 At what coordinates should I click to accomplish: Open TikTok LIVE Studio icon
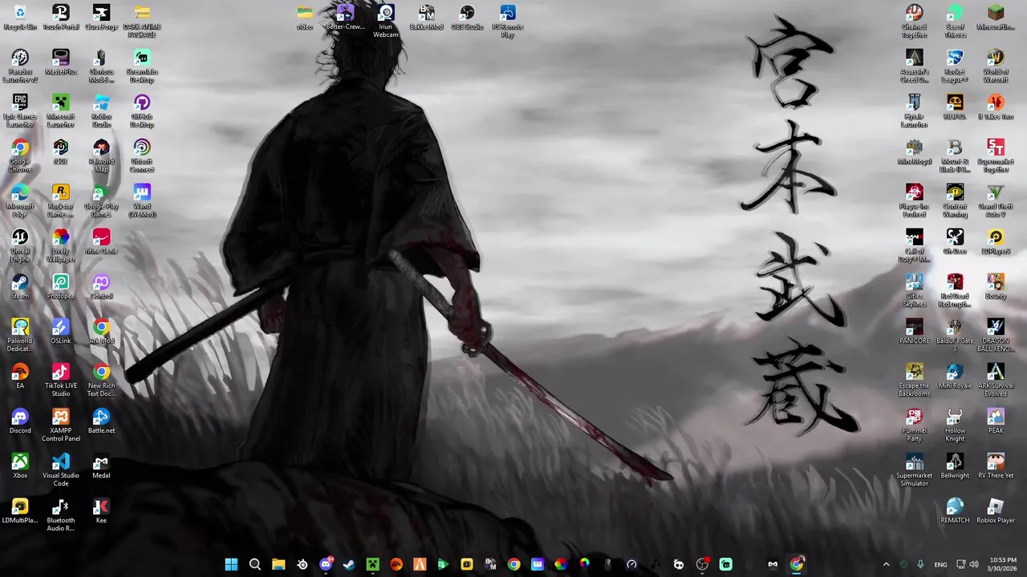coord(61,381)
